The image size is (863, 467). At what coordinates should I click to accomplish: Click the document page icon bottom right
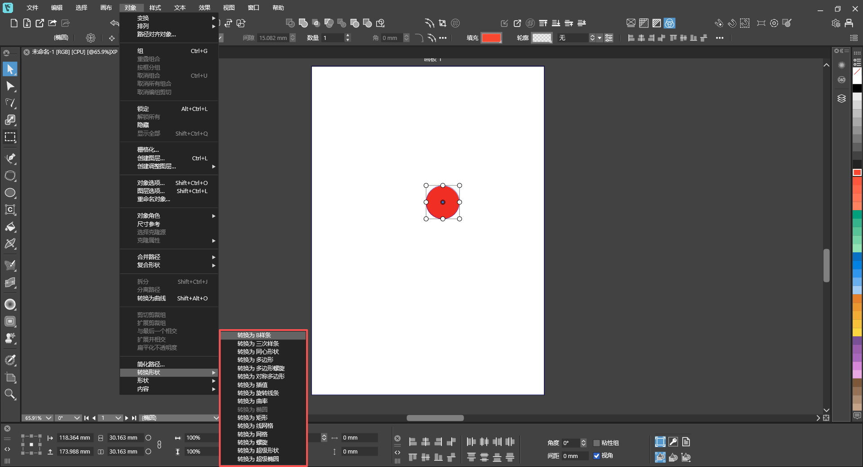[686, 442]
